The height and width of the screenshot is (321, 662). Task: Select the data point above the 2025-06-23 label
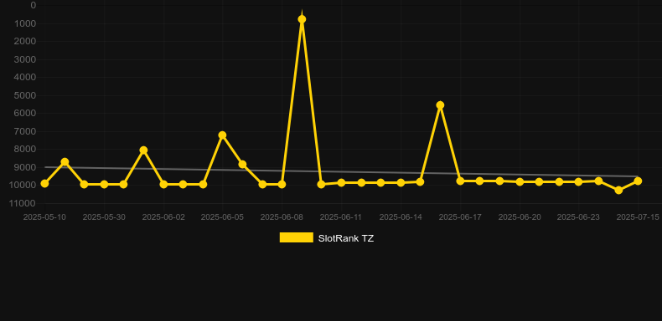pos(578,182)
